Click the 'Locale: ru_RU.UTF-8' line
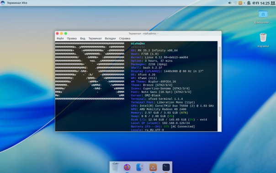The image size is (276, 173). 147,130
